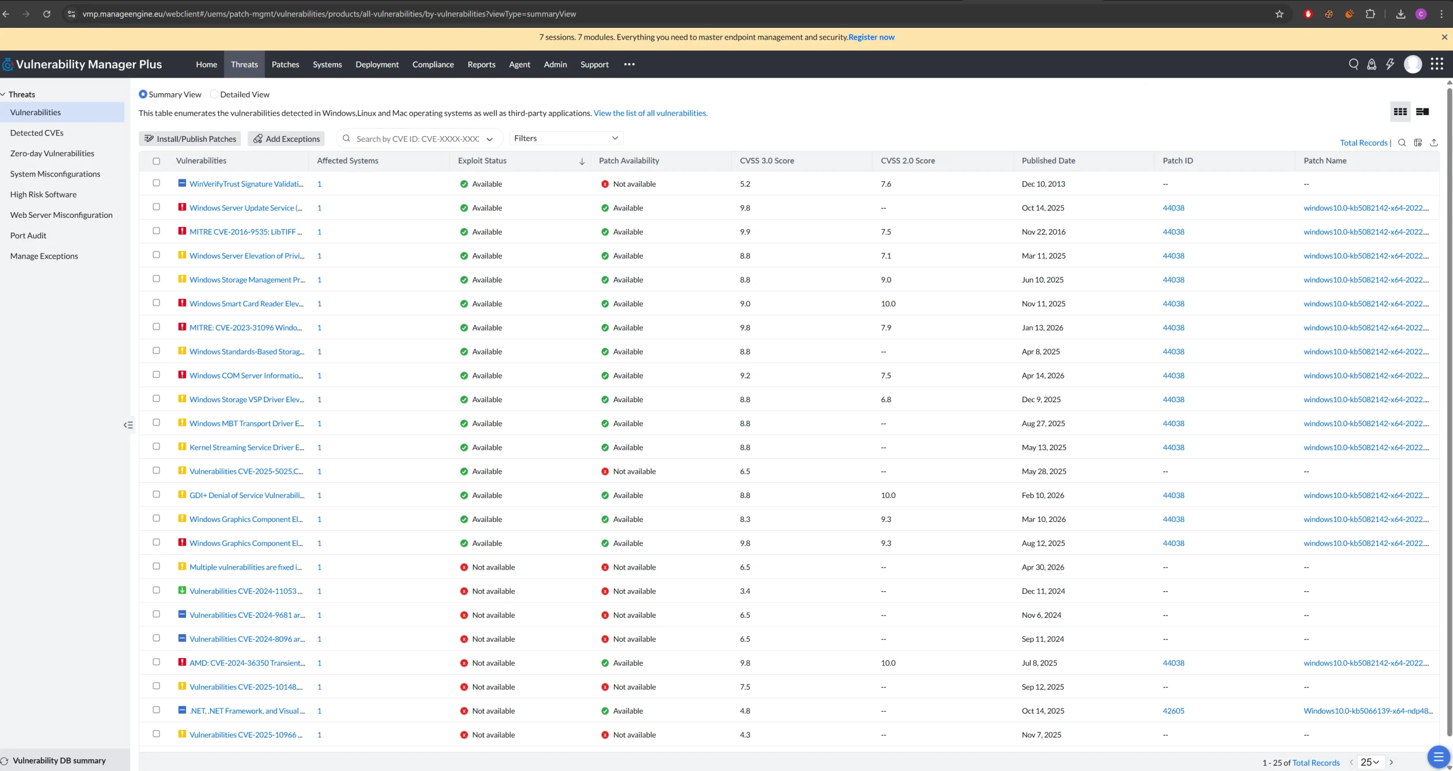Open the Patches tab

point(285,64)
